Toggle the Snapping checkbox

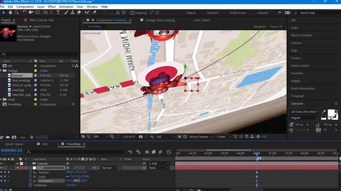coord(132,13)
